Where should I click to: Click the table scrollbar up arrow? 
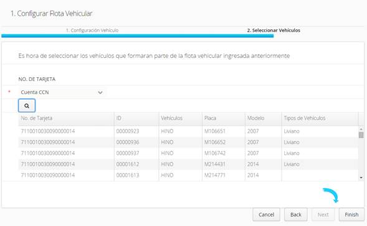361,129
